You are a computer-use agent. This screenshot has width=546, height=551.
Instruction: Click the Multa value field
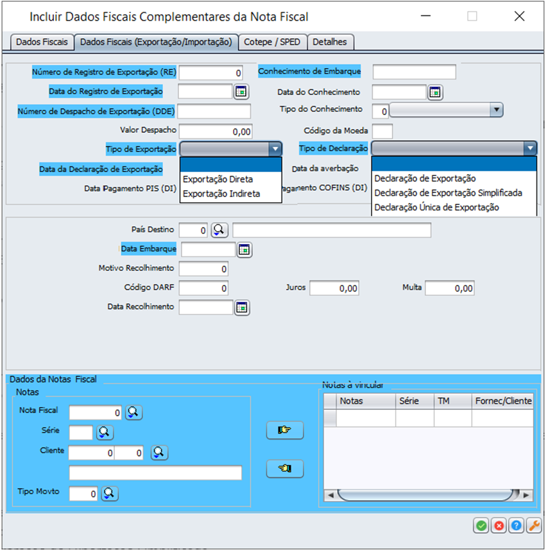pos(450,288)
